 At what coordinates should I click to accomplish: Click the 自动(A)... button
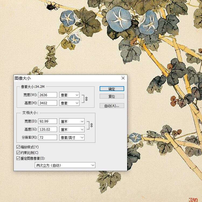(x=112, y=106)
